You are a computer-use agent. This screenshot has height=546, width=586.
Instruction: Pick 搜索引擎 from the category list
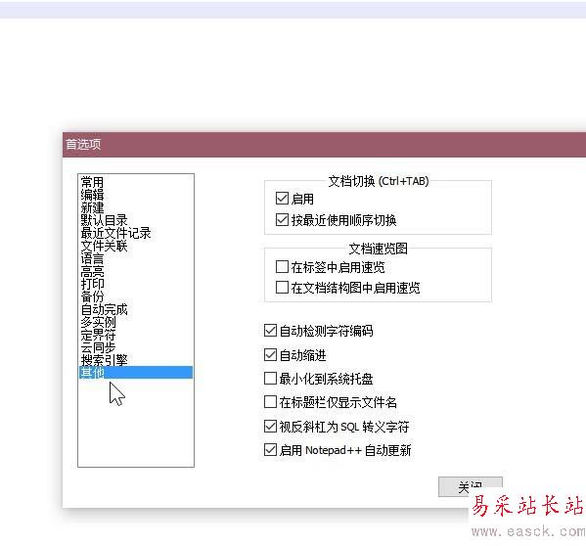[x=136, y=359]
